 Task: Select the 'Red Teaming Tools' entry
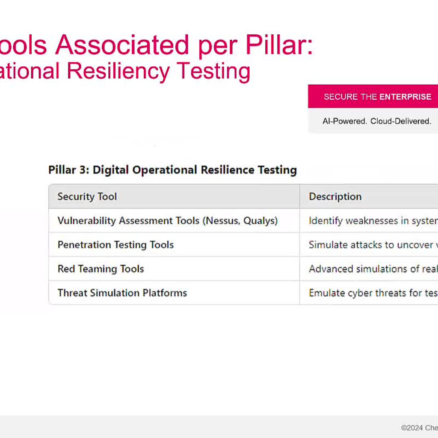(101, 269)
